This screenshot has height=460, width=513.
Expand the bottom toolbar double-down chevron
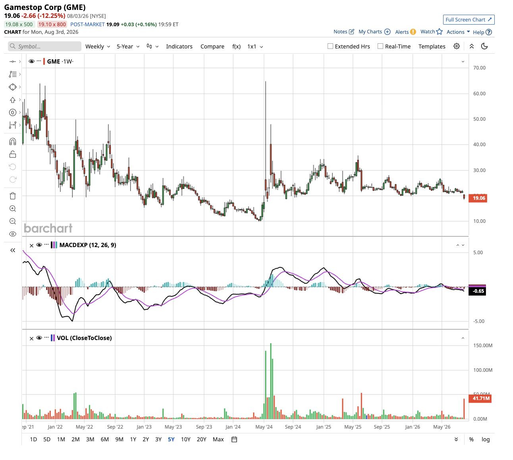click(456, 439)
